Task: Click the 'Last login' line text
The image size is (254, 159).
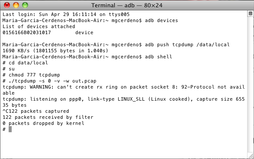Action: [66, 14]
